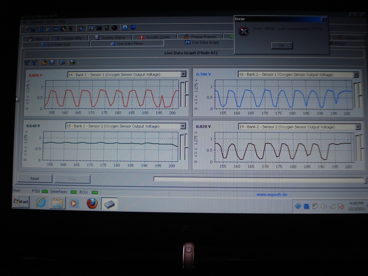Expand the Bank 2 Sensor 2 dropdown
This screenshot has height=276, width=368.
358,127
